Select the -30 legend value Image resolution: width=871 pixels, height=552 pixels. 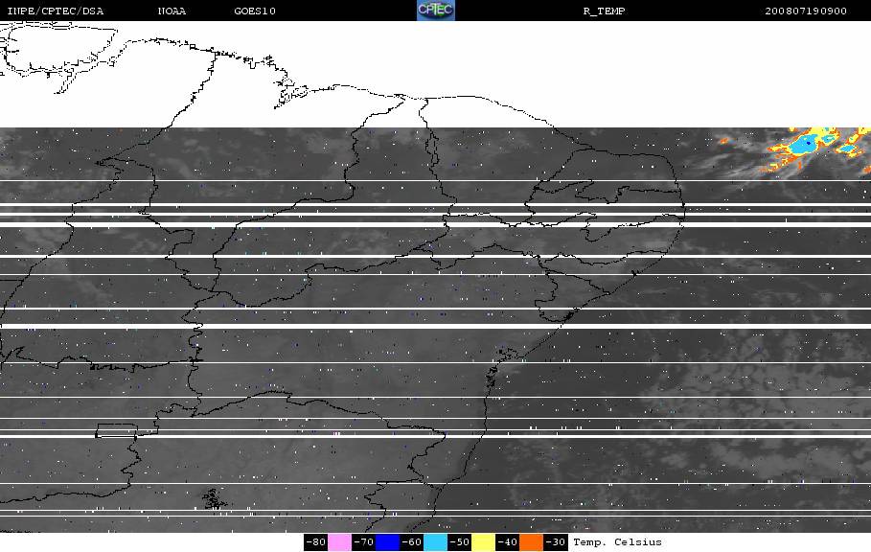pyautogui.click(x=555, y=542)
